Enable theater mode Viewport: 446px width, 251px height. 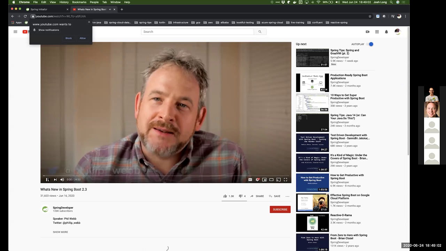pyautogui.click(x=271, y=180)
